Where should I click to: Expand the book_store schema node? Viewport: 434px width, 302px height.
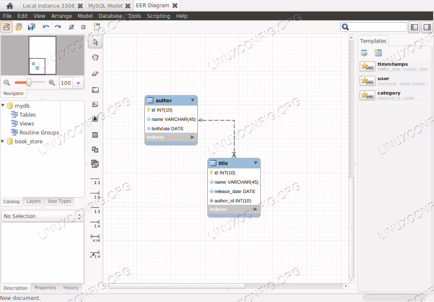[3, 141]
